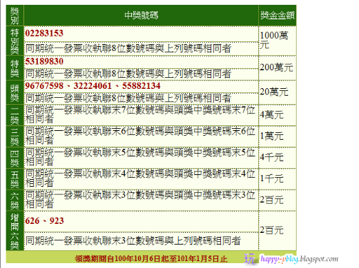Click the 1萬元 prize amount
This screenshot has height=268, width=359.
click(x=271, y=136)
